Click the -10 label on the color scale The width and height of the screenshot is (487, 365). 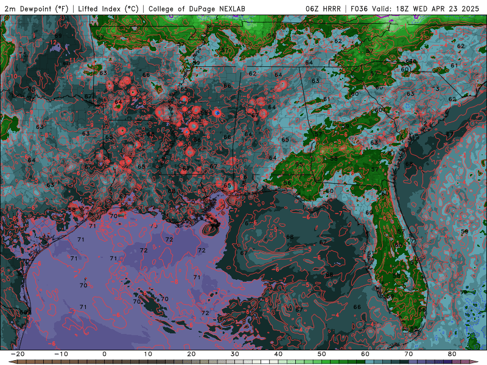(x=61, y=354)
